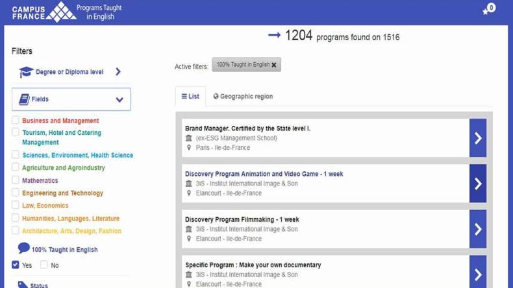Collapse the Fields dropdown

click(x=119, y=100)
